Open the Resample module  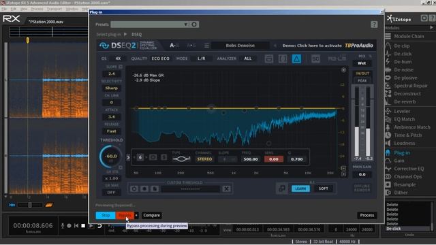[405, 184]
